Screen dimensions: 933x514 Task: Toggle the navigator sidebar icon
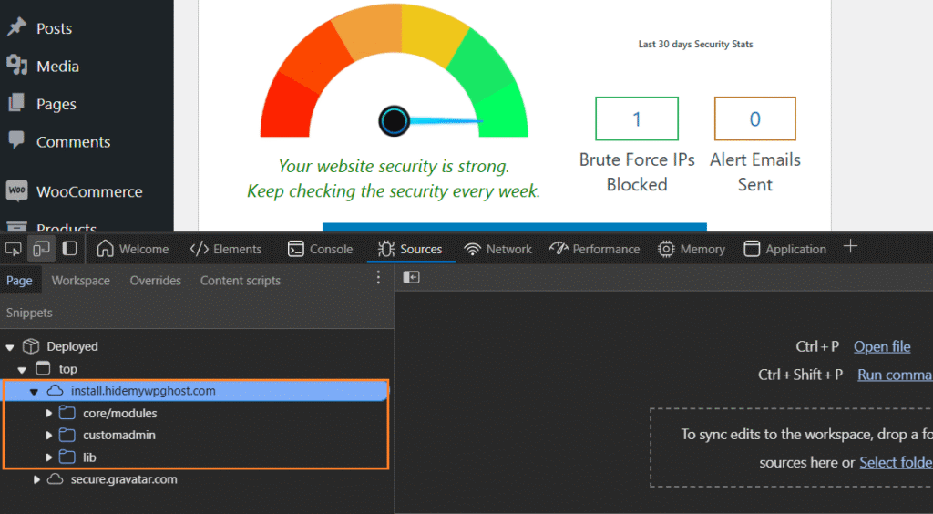click(411, 277)
